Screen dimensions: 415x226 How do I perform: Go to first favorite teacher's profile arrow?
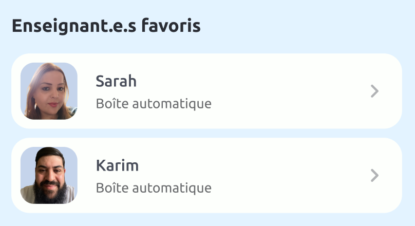[374, 91]
